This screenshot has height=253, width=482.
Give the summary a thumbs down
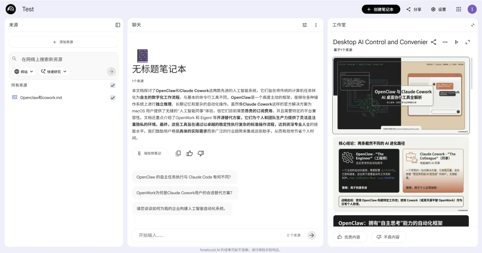point(201,153)
